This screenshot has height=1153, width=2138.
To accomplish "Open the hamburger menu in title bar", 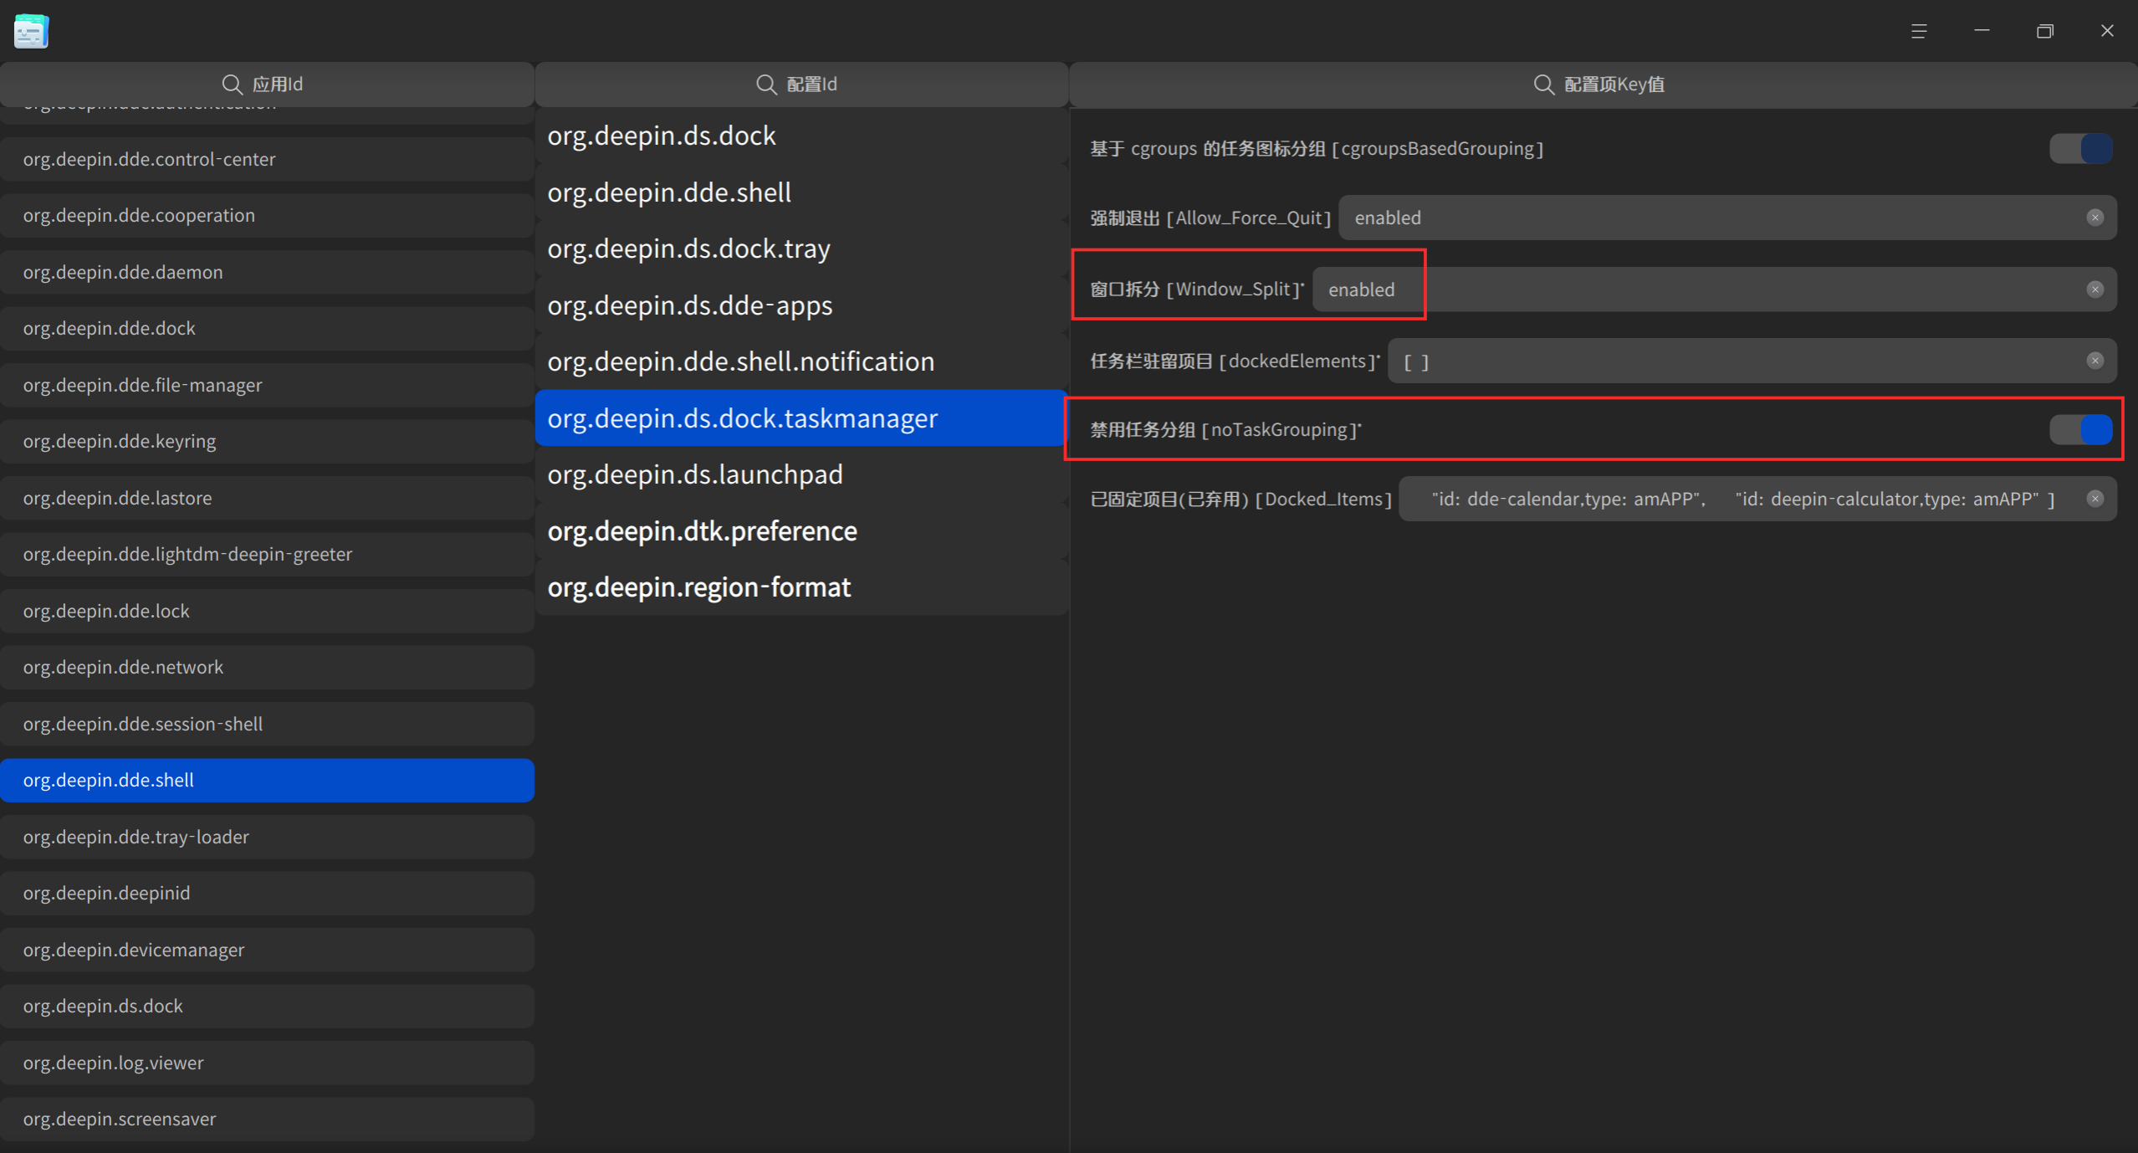I will pyautogui.click(x=1919, y=32).
